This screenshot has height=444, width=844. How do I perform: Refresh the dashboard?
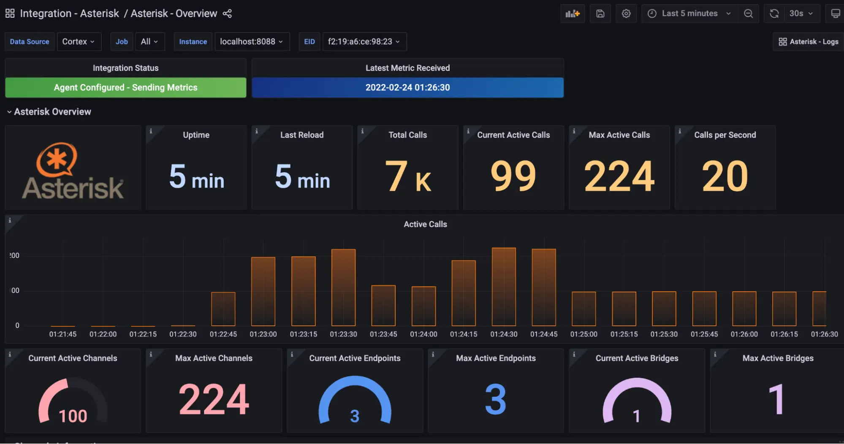pyautogui.click(x=774, y=14)
